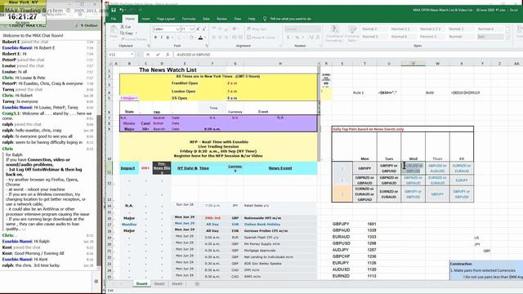The width and height of the screenshot is (523, 294).
Task: Apply the font color A swatch
Action: (200, 38)
